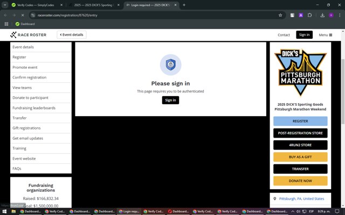Open Donate to participant in sidebar
Image resolution: width=345 pixels, height=215 pixels.
(41, 98)
